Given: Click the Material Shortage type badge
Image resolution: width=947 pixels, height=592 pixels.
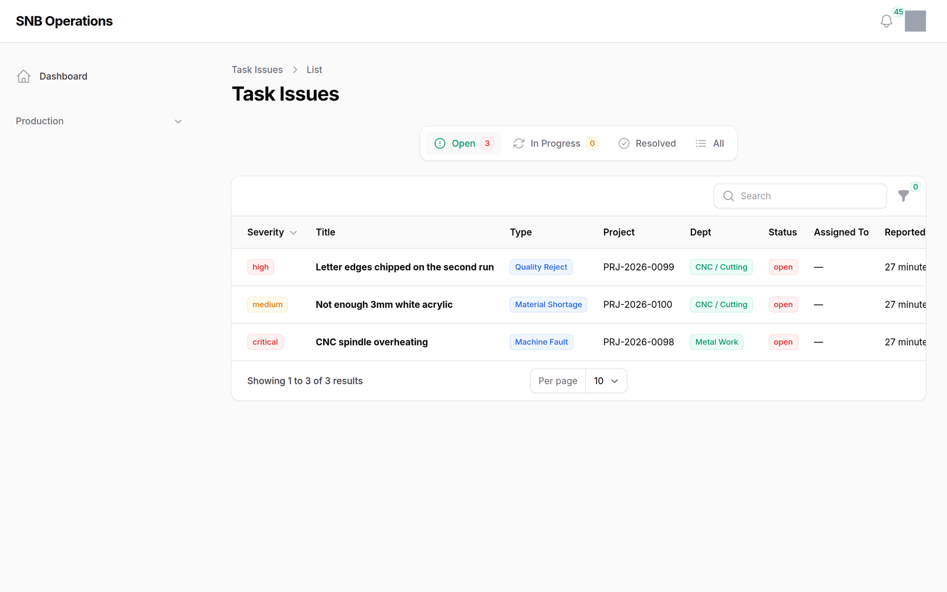Looking at the screenshot, I should (549, 305).
